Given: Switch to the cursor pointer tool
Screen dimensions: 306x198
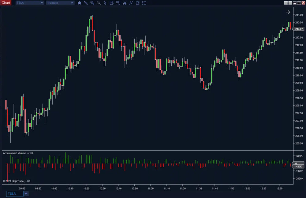Looking at the screenshot, I should pos(105,3).
